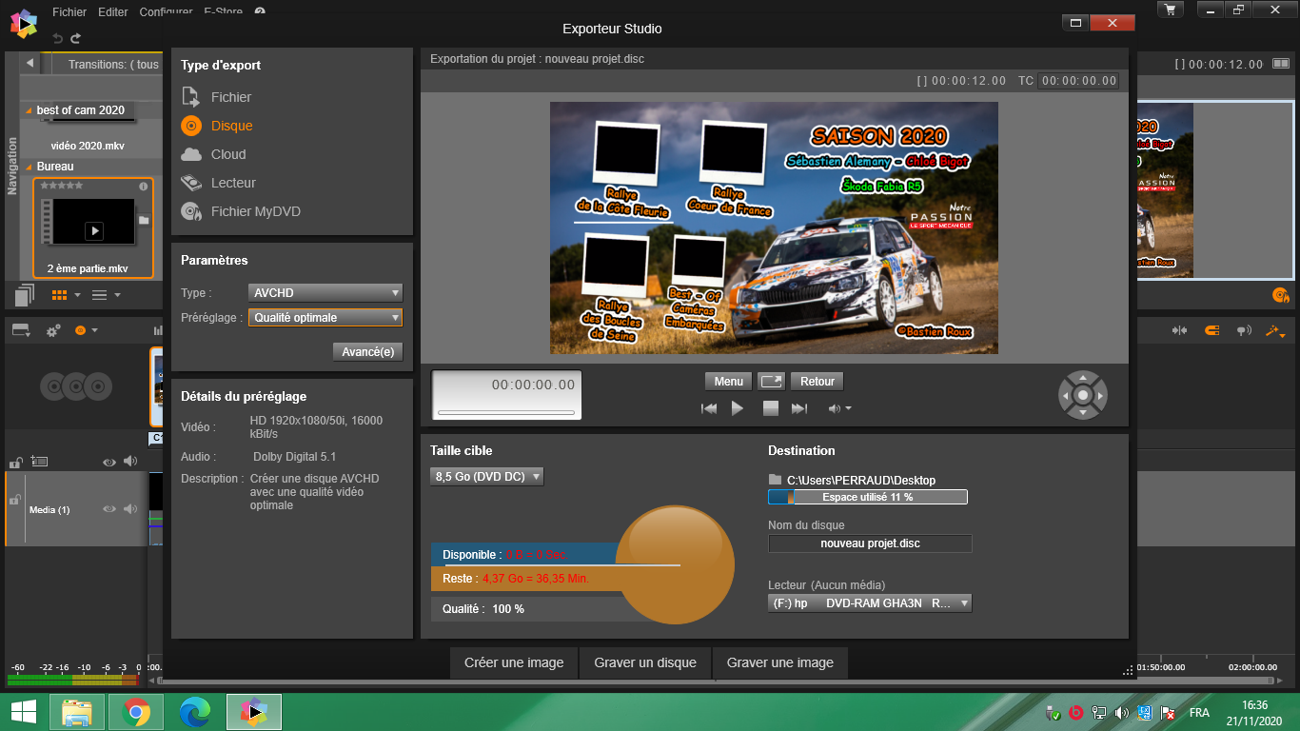Toggle visibility eye on Media (1) track

click(x=109, y=509)
